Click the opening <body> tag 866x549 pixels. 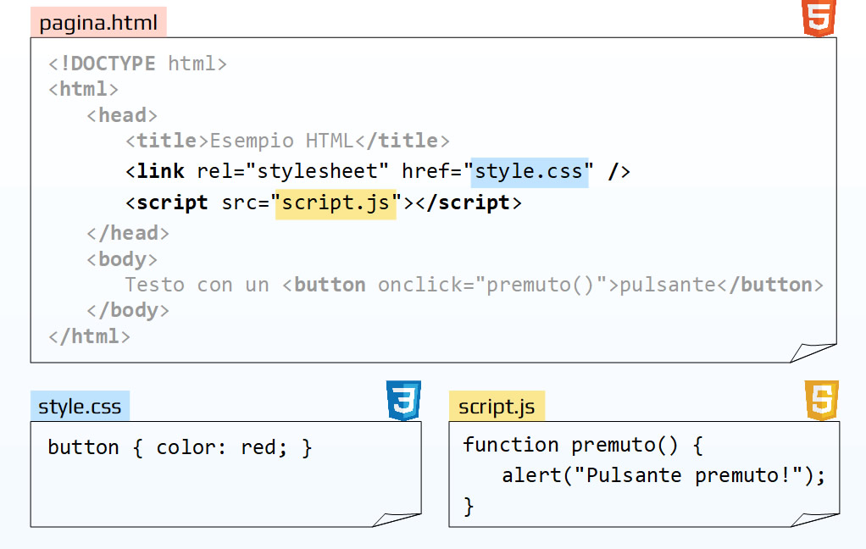122,259
